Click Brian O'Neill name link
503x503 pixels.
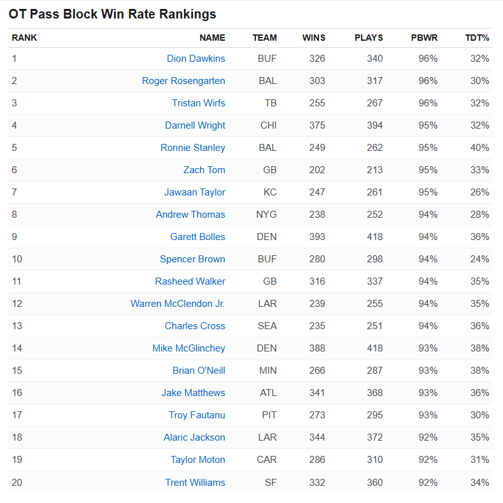(x=199, y=371)
